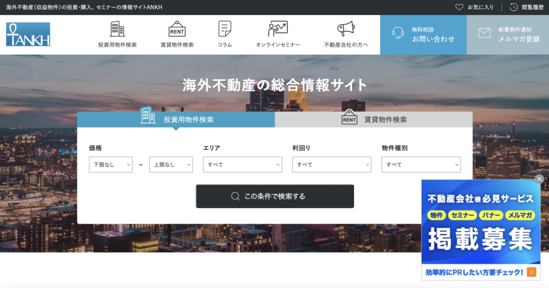549x288 pixels.
Task: Click the メルマガ登録 newsletter button
Action: click(x=508, y=35)
